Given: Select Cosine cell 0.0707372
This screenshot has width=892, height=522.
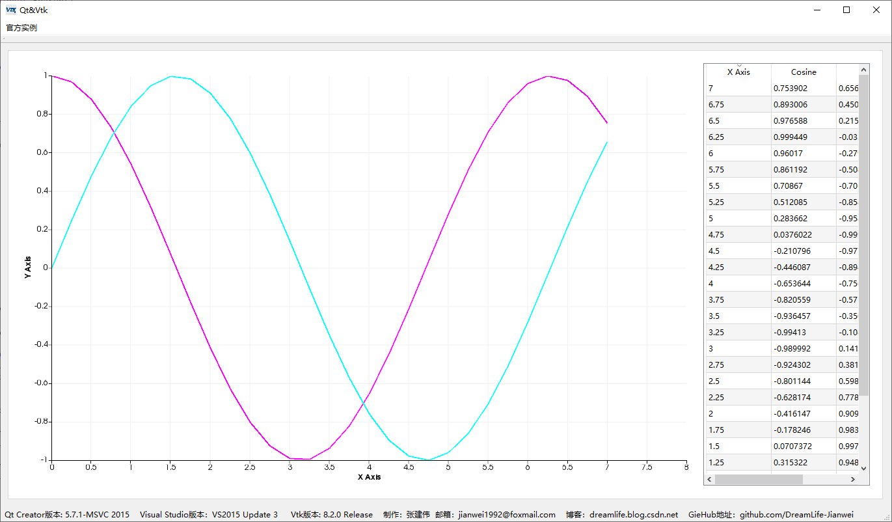Looking at the screenshot, I should point(804,446).
